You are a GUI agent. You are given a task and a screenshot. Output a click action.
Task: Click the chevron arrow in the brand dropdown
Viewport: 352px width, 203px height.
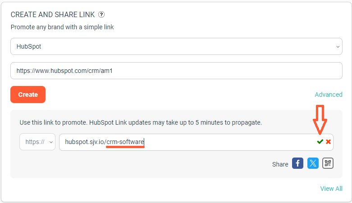(x=338, y=47)
